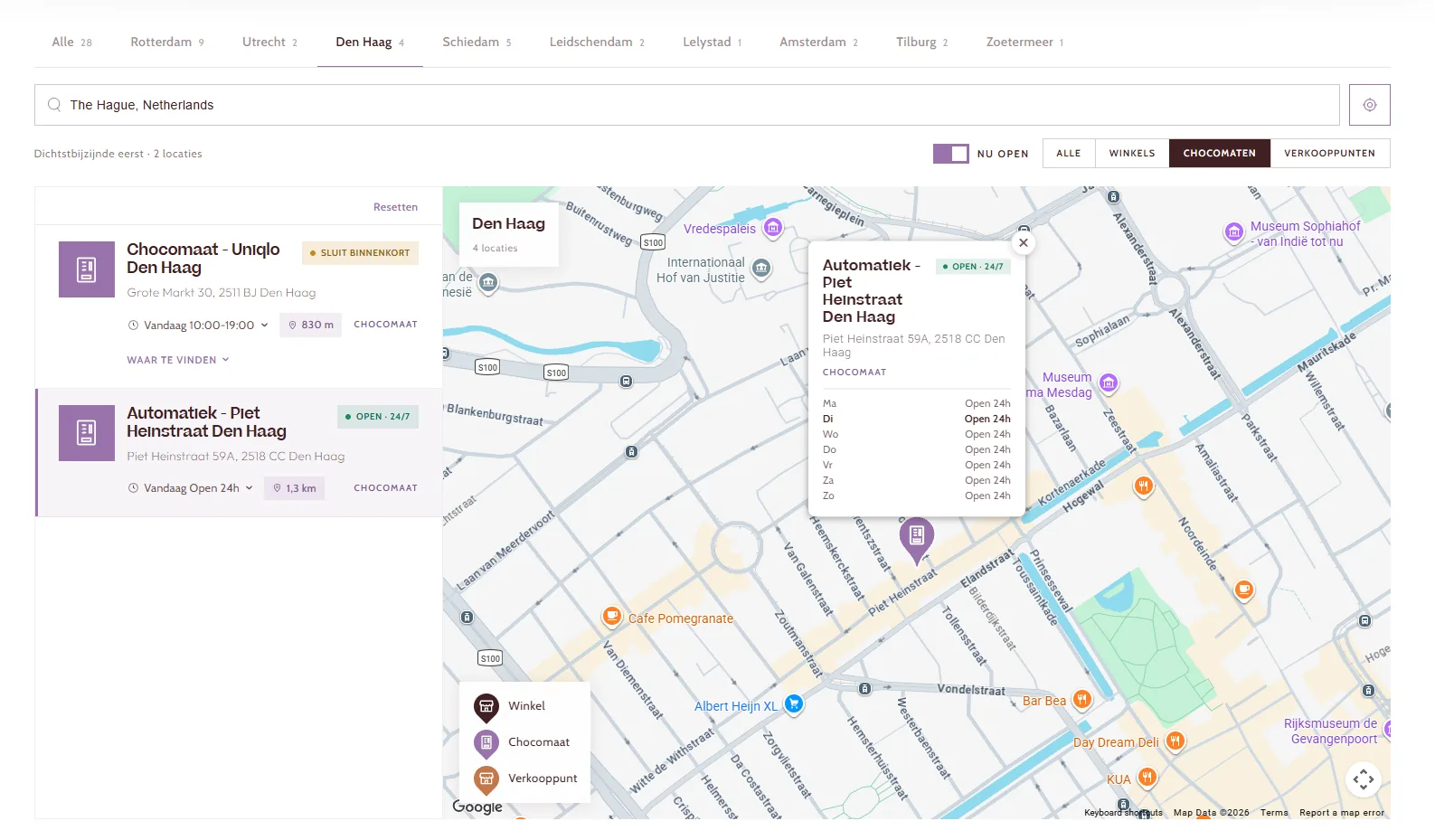Click the Museum Mesdag marker icon
Image resolution: width=1435 pixels, height=840 pixels.
[1109, 383]
